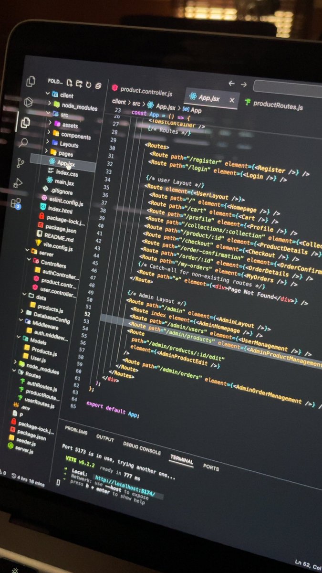Viewport: 322px width, 573px height.
Task: Open userRoutes.js under Routes
Action: click(39, 403)
